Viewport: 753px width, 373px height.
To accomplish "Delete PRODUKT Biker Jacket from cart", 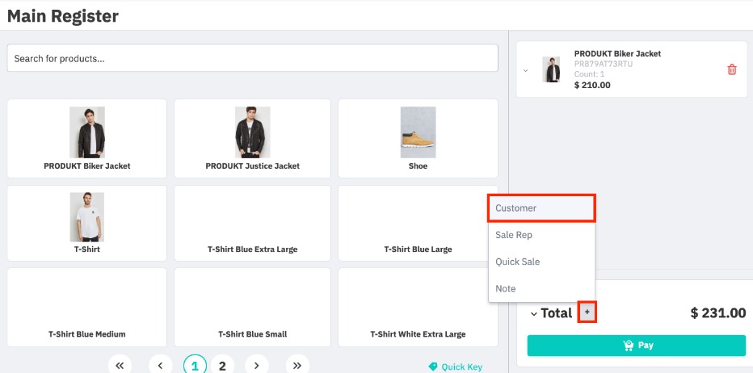I will (732, 69).
